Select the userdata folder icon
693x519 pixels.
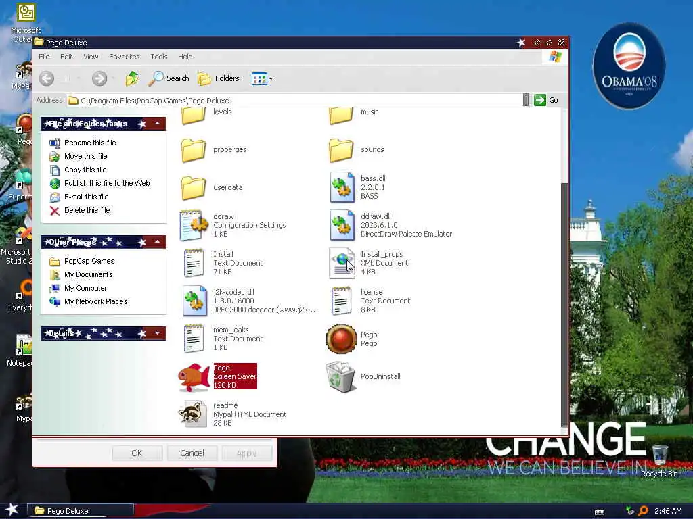194,188
